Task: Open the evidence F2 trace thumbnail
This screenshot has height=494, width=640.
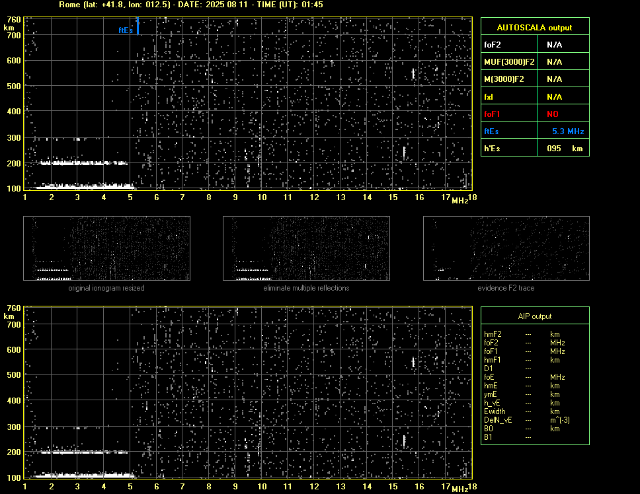Action: tap(506, 248)
